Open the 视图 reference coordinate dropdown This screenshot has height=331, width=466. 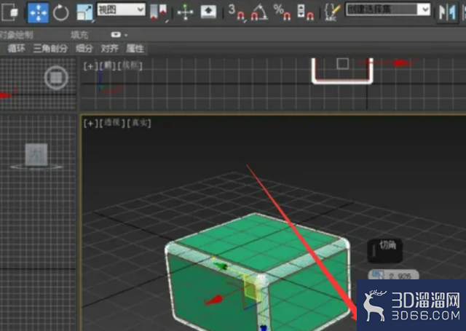[x=122, y=9]
